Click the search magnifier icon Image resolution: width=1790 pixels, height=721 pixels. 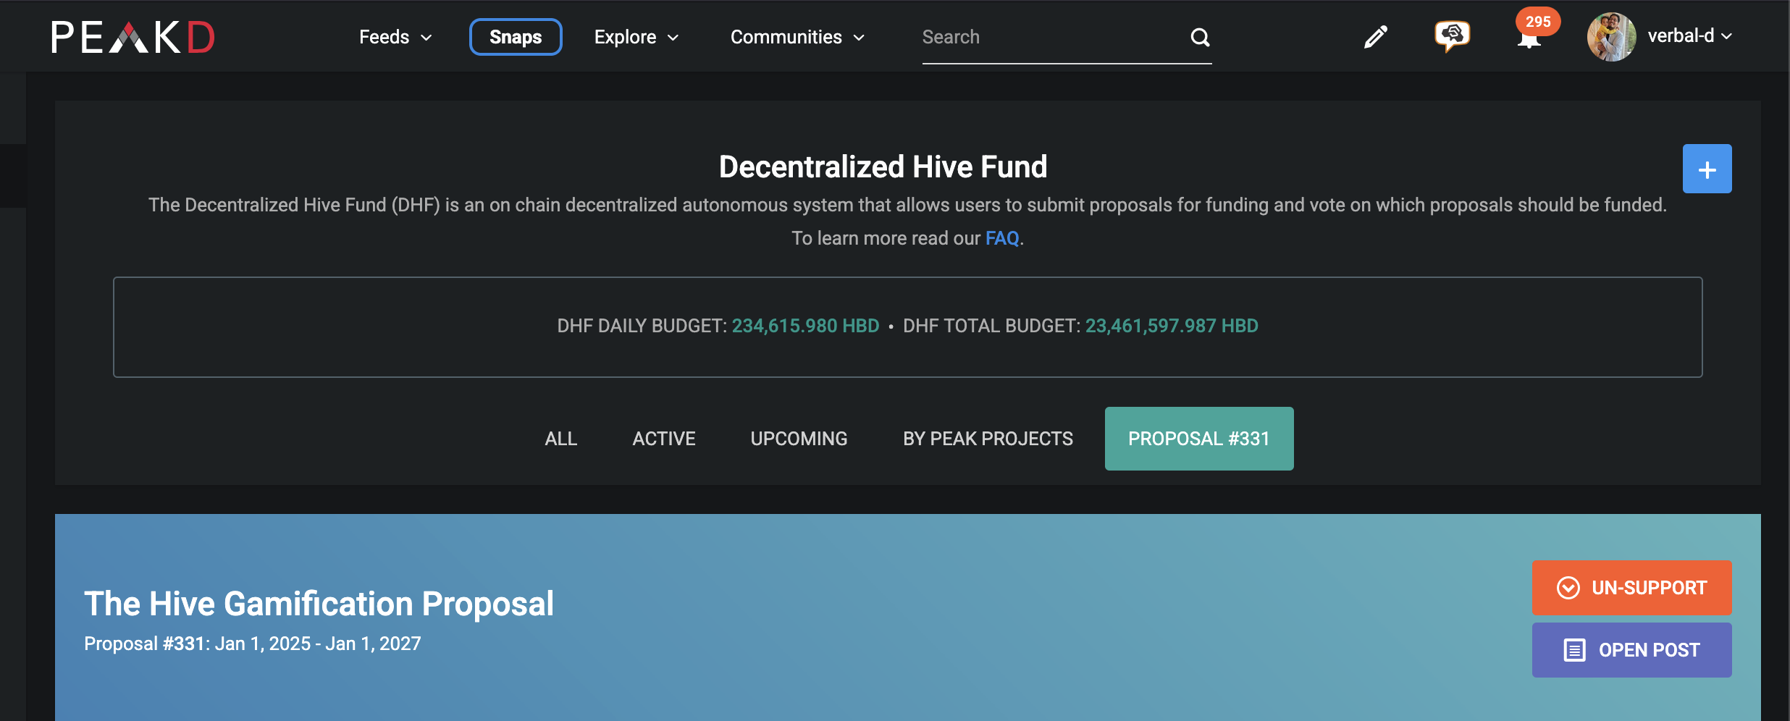pyautogui.click(x=1200, y=37)
